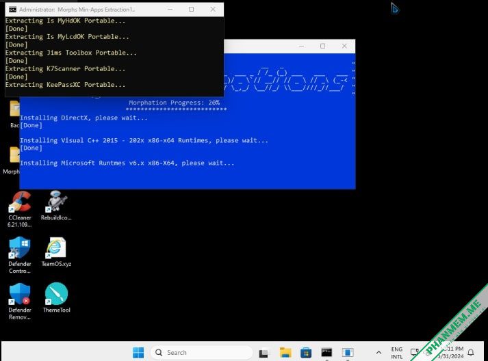Open the notifications bell icon
Viewport: 488px width, 361px height.
[471, 352]
